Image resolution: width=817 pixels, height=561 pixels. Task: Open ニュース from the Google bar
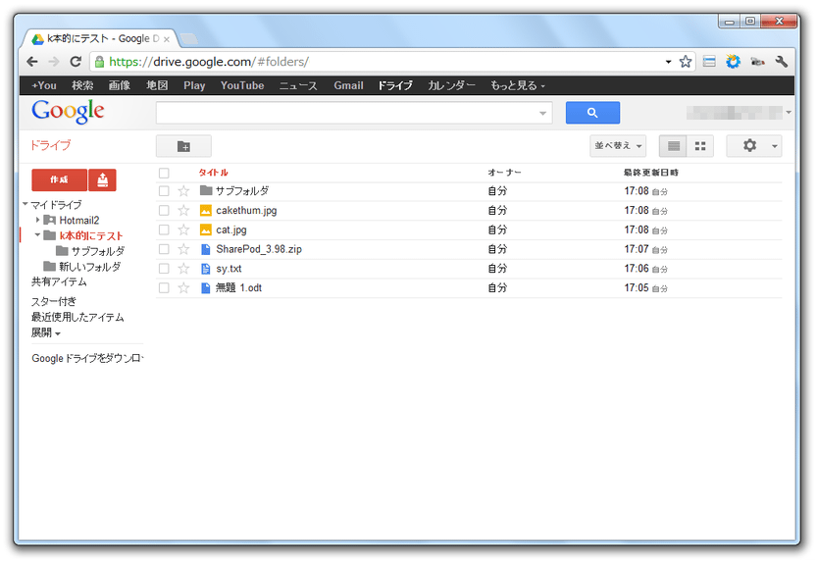coord(298,85)
